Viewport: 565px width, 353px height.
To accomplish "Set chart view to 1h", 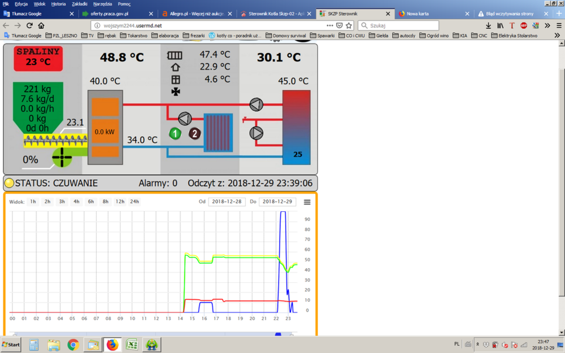I will [33, 202].
